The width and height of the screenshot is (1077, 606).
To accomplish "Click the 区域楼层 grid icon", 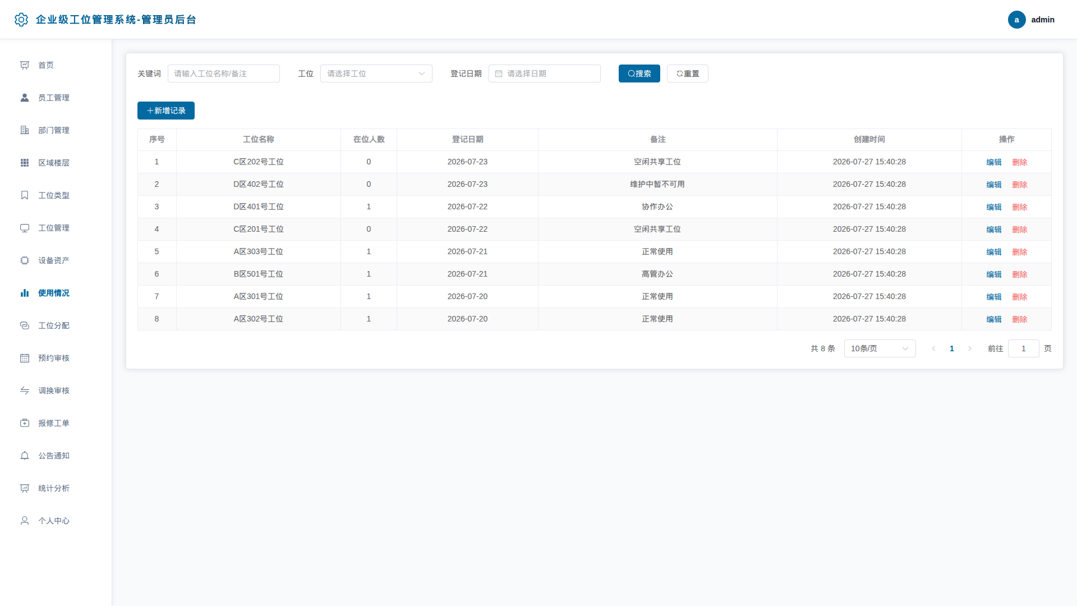I will [x=25, y=163].
